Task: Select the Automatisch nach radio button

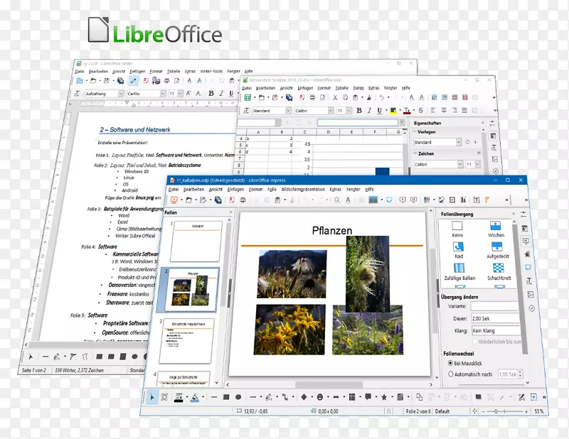Action: coord(451,374)
